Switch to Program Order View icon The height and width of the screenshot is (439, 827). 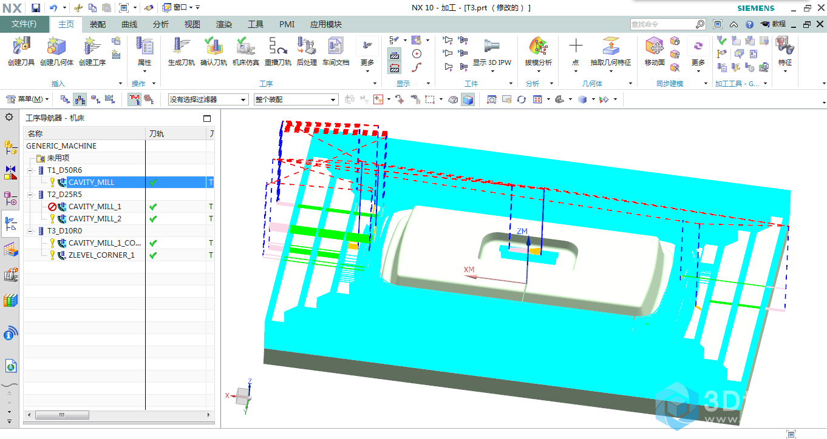[65, 99]
